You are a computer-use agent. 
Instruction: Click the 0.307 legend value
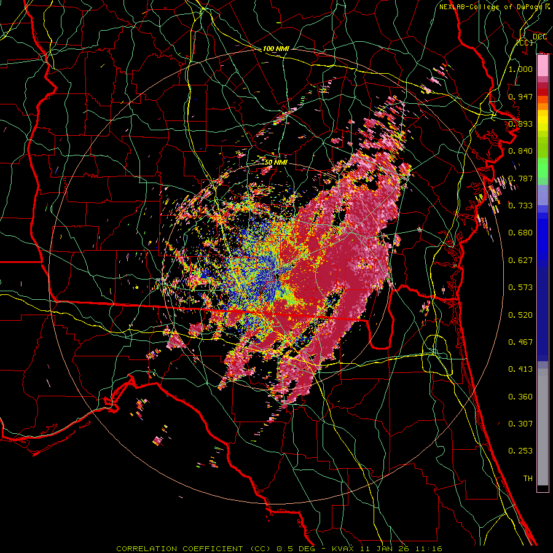520,424
